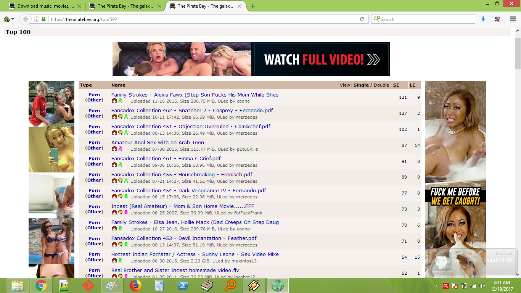The width and height of the screenshot is (521, 293).
Task: Open the downloads arrow in the toolbar
Action: click(483, 19)
